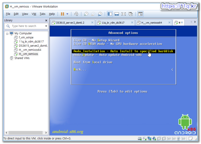The width and height of the screenshot is (201, 144).
Task: Select 11q_kr_rdm_ds3617 in library tree
Action: (x=31, y=42)
